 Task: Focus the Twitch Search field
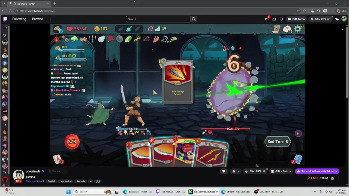[158, 19]
